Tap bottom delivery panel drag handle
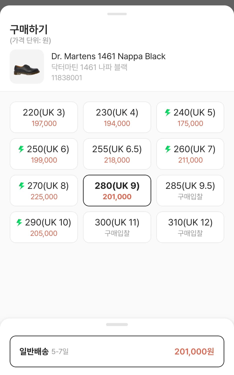This screenshot has width=234, height=375. click(117, 324)
